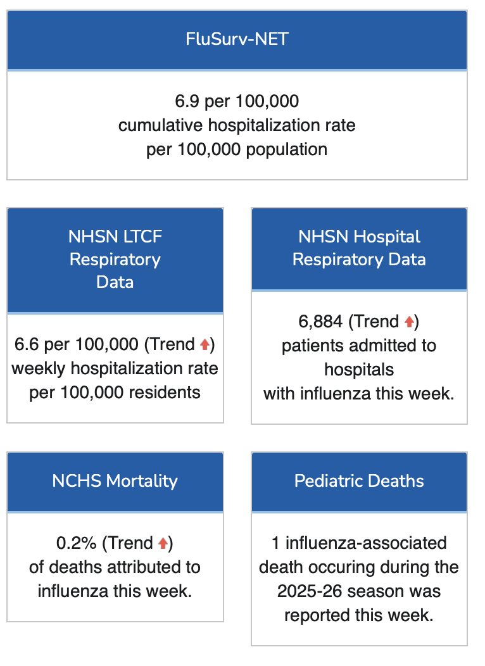Image resolution: width=485 pixels, height=666 pixels.
Task: Click the 0.2% mortality figure
Action: click(x=76, y=543)
